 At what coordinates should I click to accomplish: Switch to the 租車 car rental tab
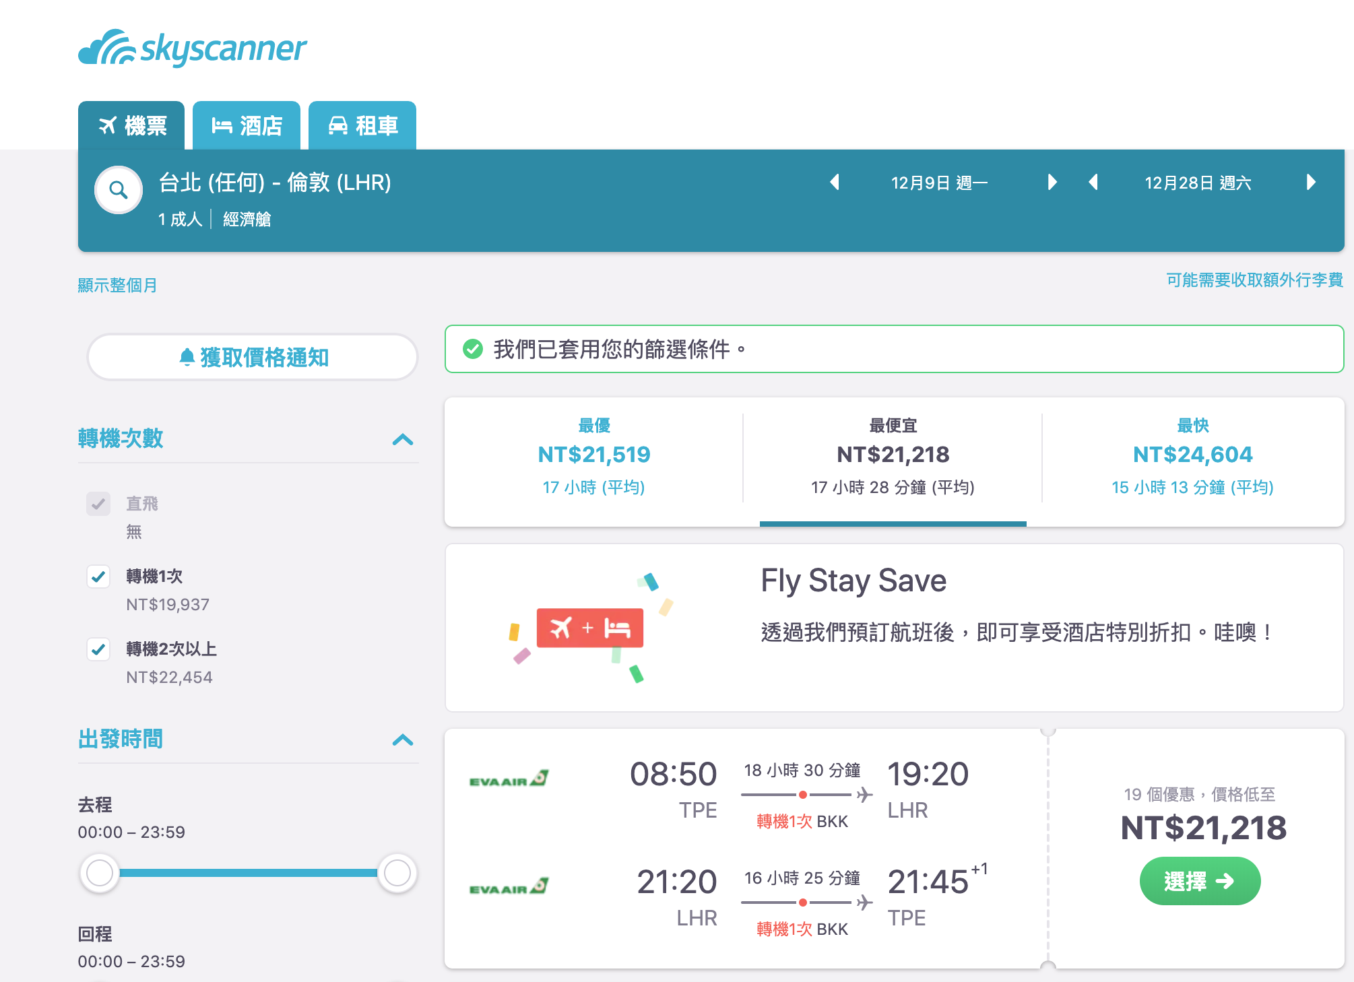tap(362, 125)
